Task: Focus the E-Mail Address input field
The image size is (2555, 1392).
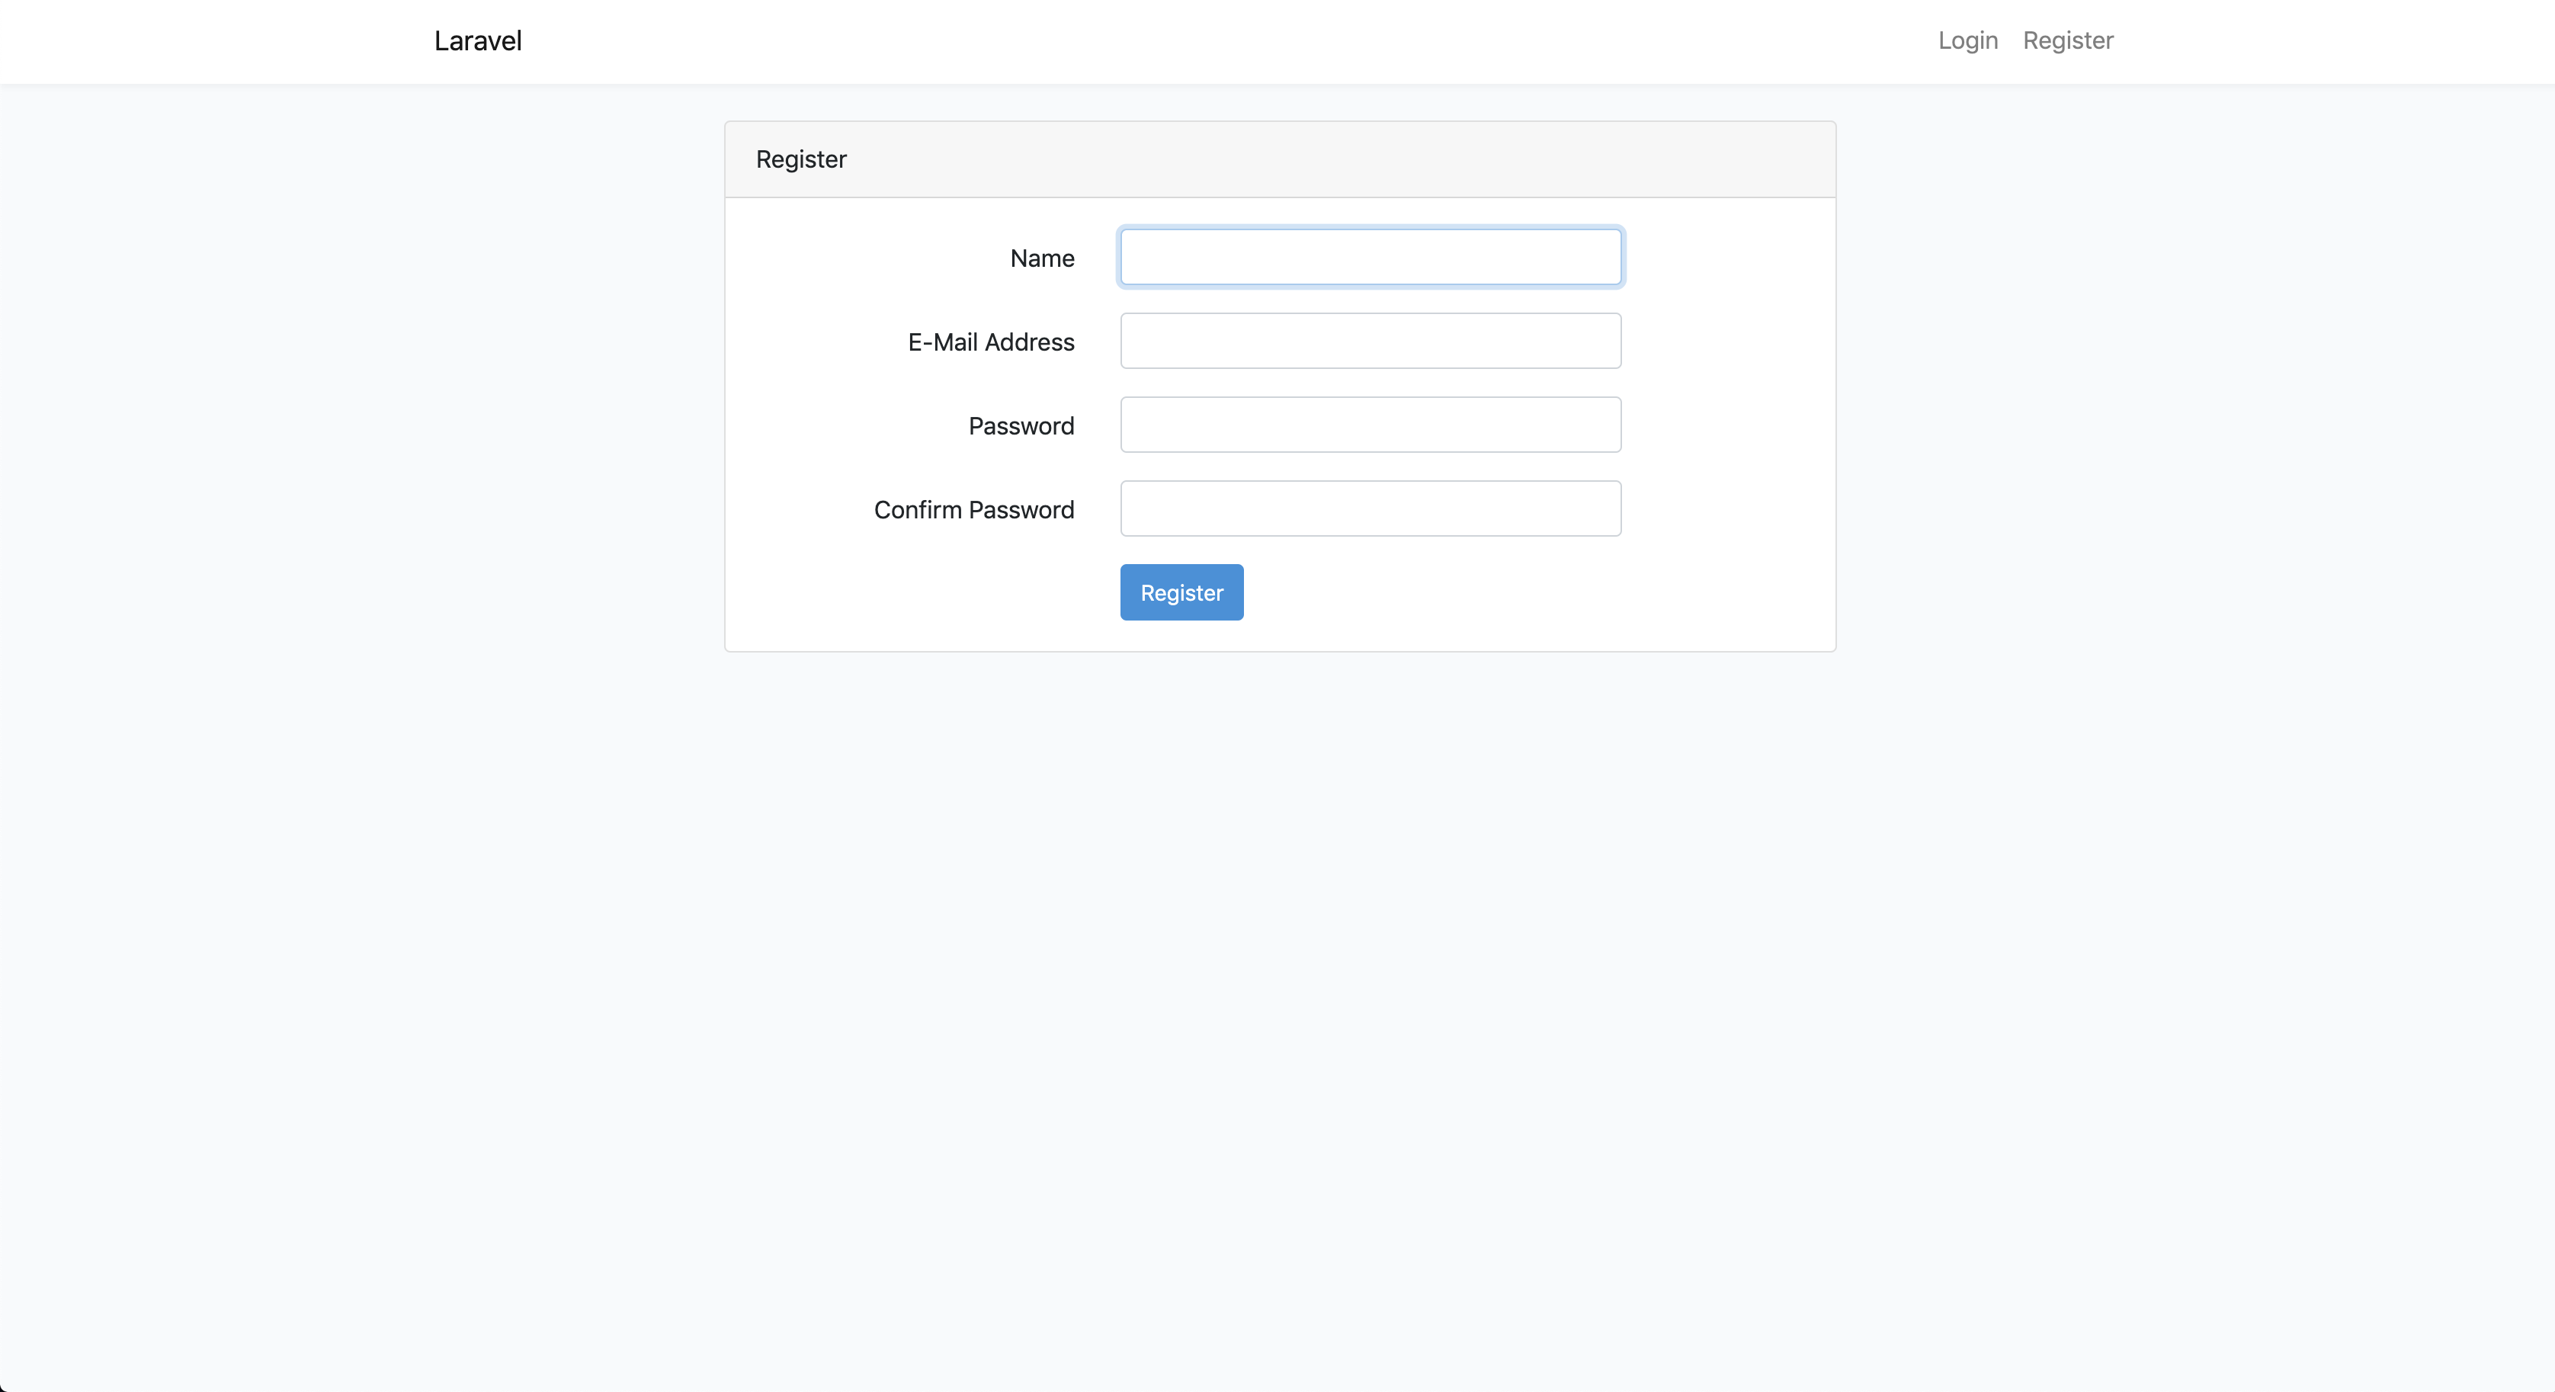Action: [x=1370, y=340]
